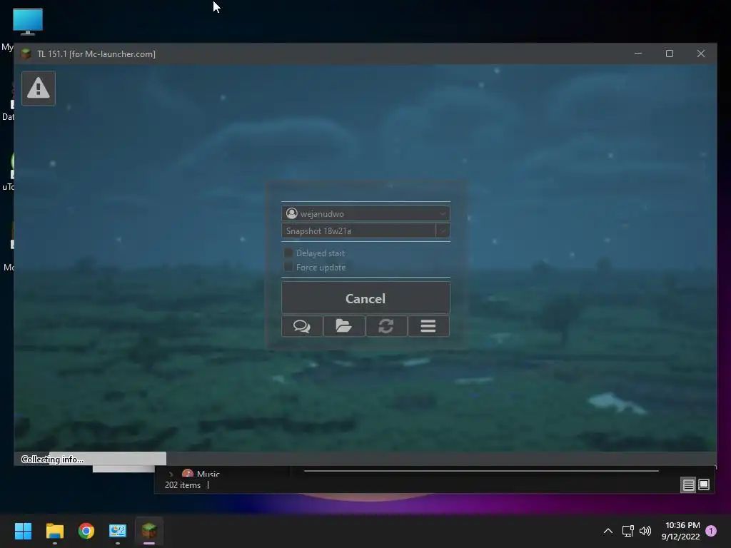Click the refresh arrows icon button

(x=386, y=325)
